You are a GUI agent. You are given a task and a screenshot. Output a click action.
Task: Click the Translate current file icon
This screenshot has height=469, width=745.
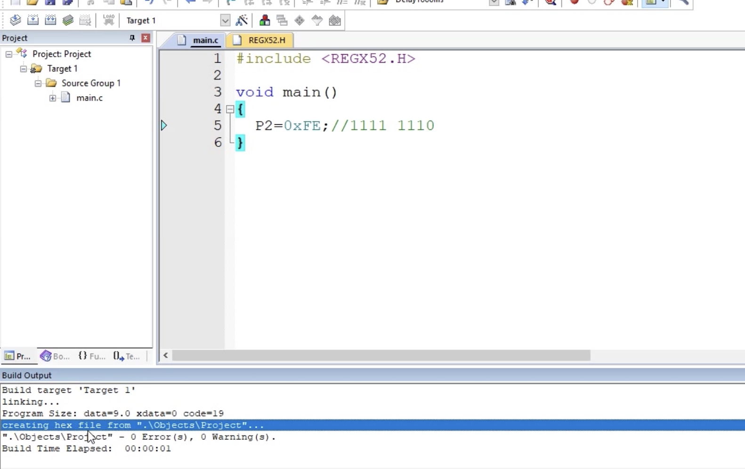tap(15, 20)
